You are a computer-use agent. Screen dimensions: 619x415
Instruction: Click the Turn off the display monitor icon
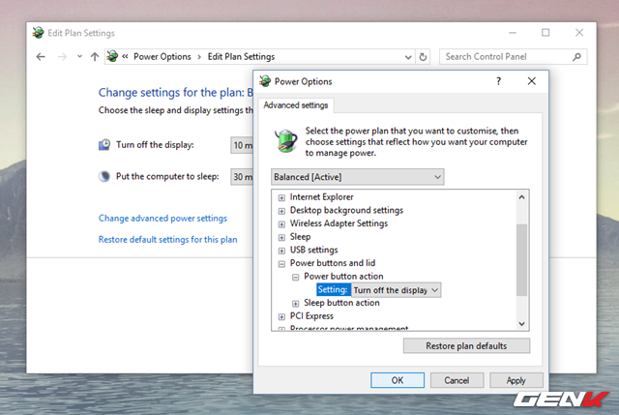pyautogui.click(x=104, y=145)
